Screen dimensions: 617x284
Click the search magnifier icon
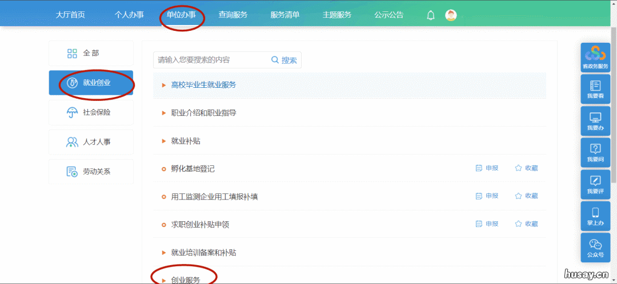(x=275, y=60)
